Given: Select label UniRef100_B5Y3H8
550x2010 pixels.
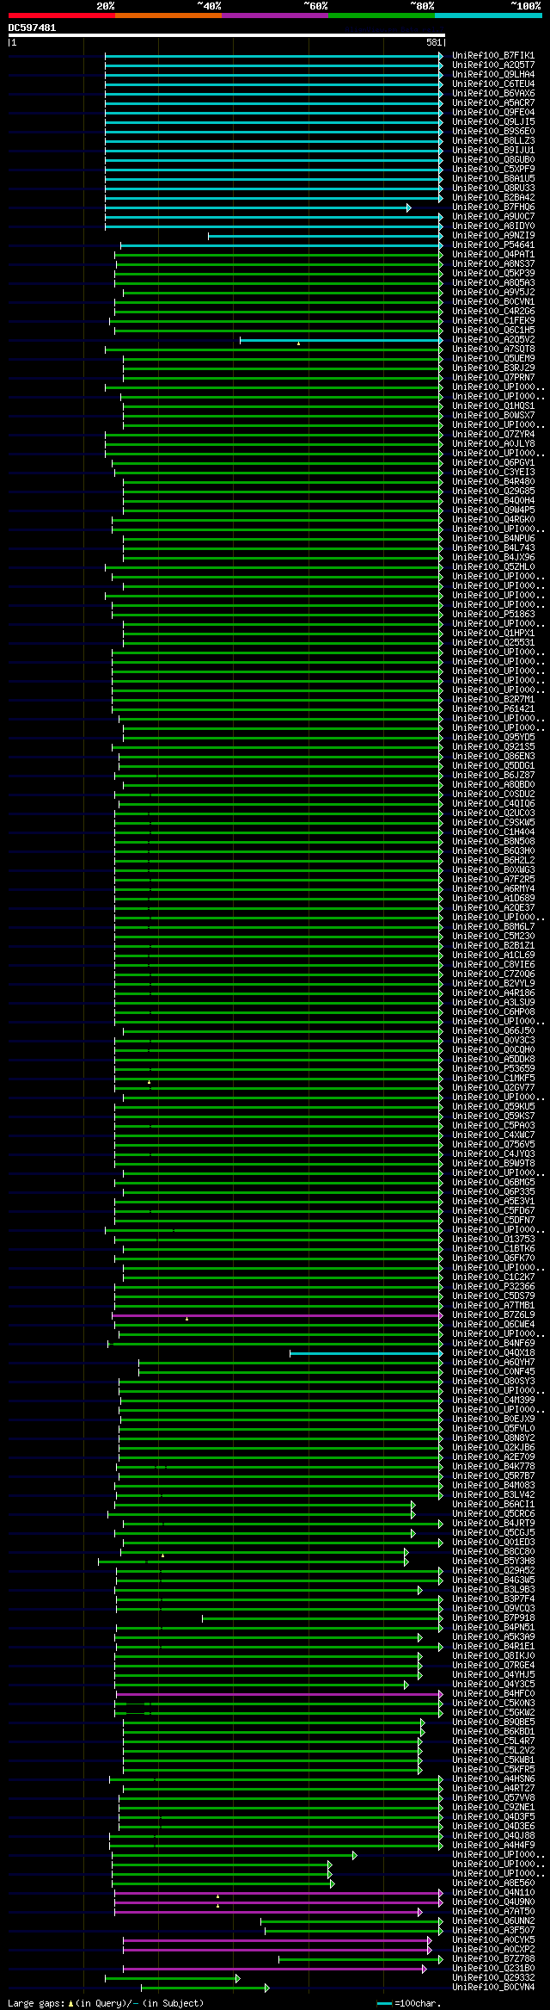Looking at the screenshot, I should [493, 1562].
